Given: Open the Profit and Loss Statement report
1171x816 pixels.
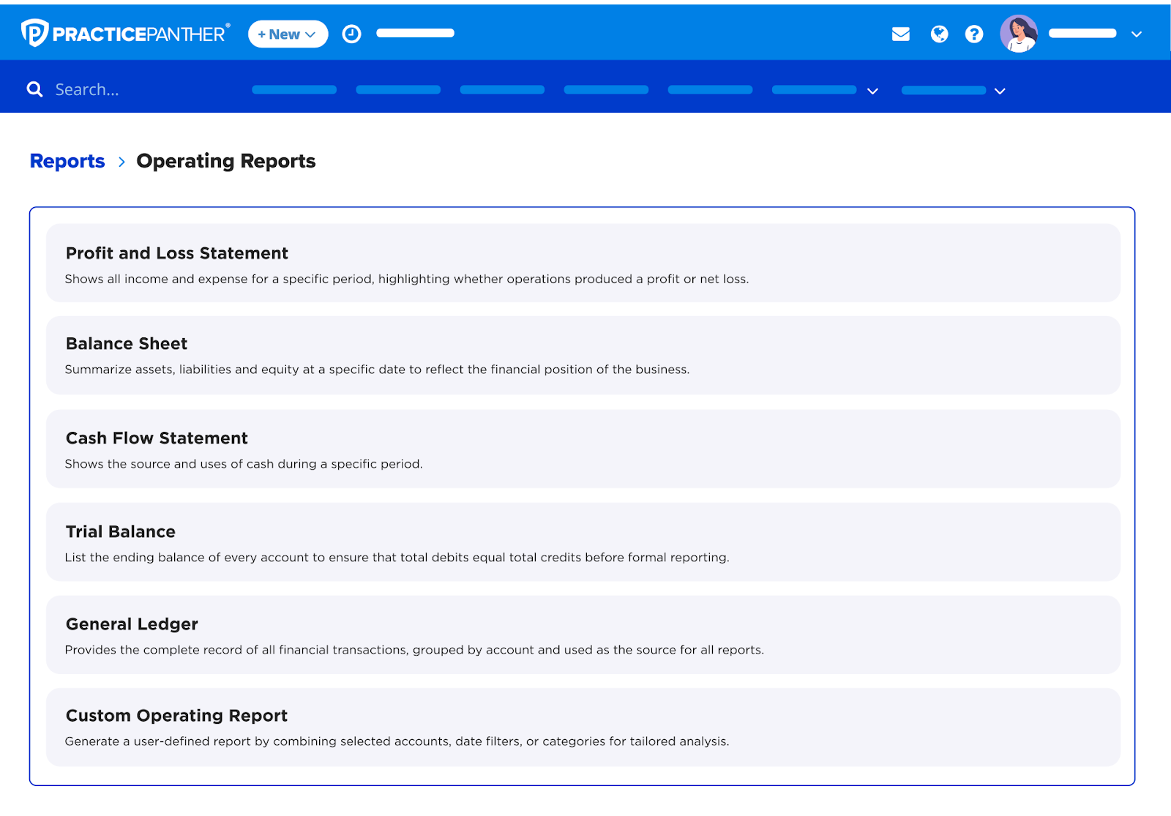Looking at the screenshot, I should click(176, 253).
